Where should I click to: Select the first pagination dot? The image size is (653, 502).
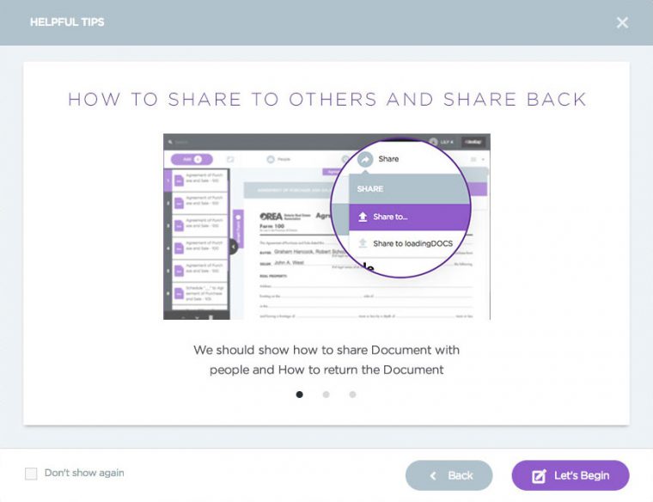[x=299, y=395]
